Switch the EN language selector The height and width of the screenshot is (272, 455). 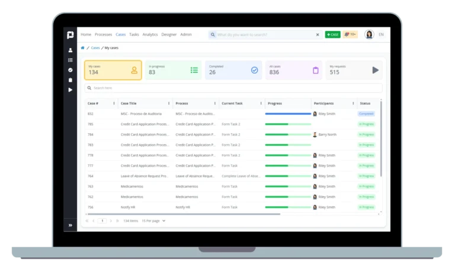point(381,34)
